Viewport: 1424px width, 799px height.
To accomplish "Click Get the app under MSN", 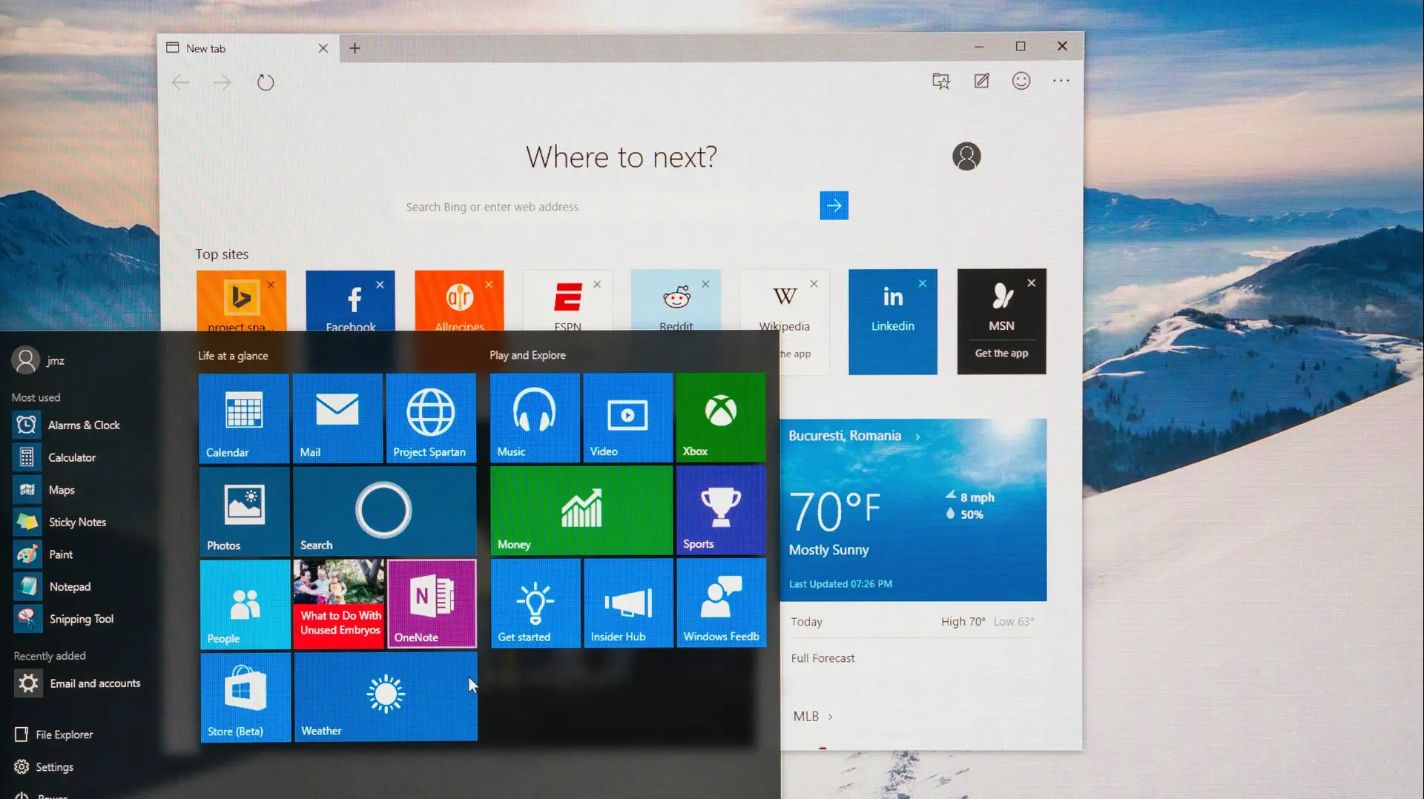I will [x=1002, y=354].
